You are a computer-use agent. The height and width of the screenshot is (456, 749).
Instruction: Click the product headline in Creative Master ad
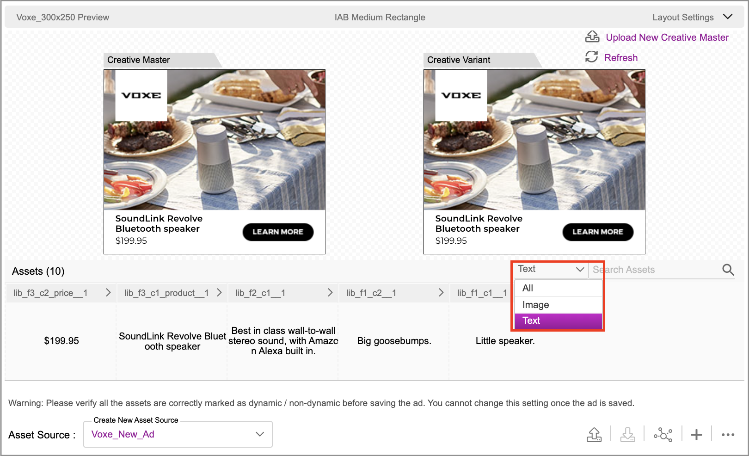159,223
